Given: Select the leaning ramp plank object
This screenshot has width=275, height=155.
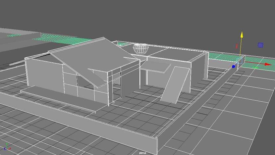Looking at the screenshot, I should point(175,85).
